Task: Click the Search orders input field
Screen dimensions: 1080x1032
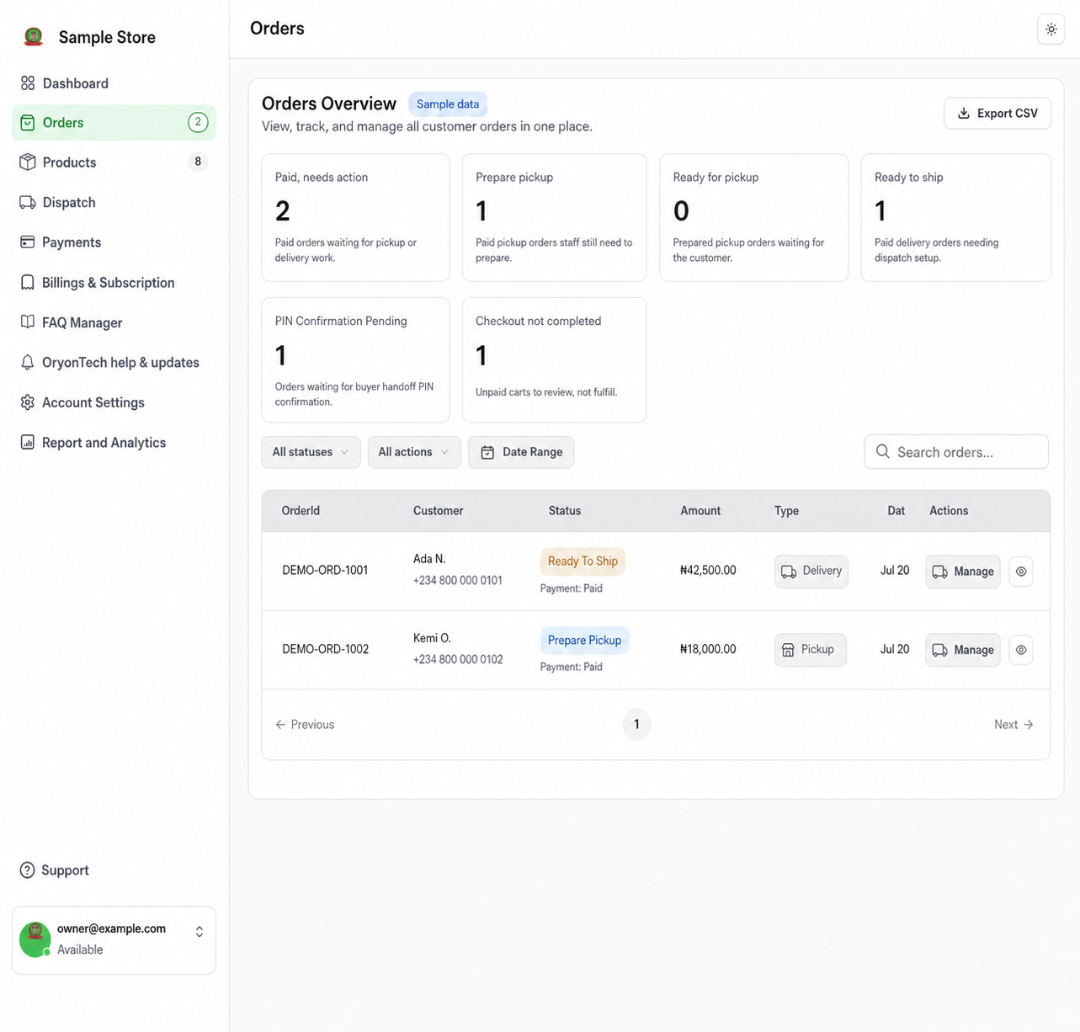Action: (956, 452)
